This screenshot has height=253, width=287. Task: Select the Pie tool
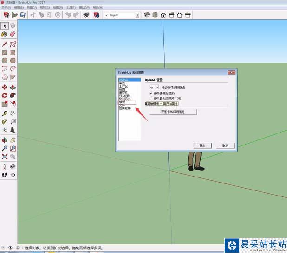point(13,77)
